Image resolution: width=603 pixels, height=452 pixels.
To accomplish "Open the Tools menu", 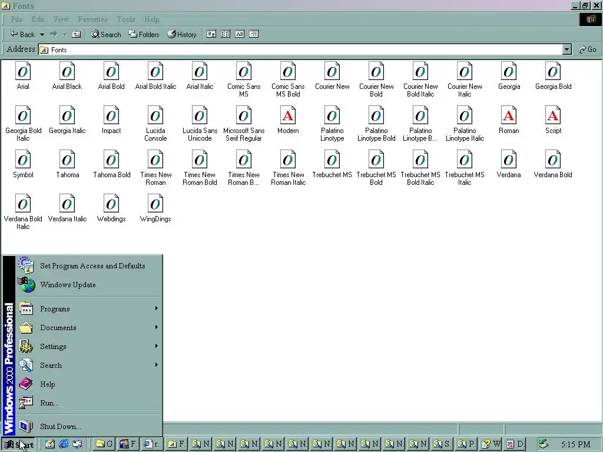I will (x=126, y=19).
